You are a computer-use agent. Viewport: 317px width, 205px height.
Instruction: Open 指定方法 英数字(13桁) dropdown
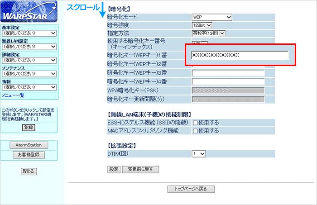tap(208, 33)
